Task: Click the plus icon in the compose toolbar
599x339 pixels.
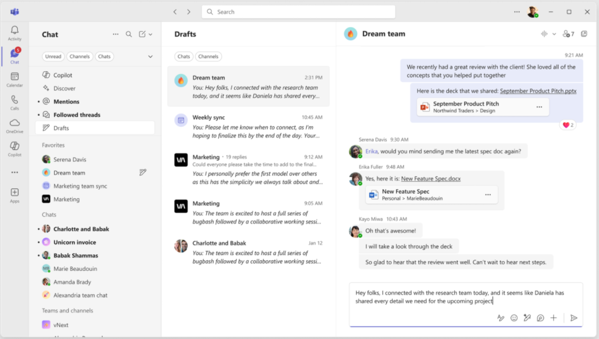Action: (553, 318)
